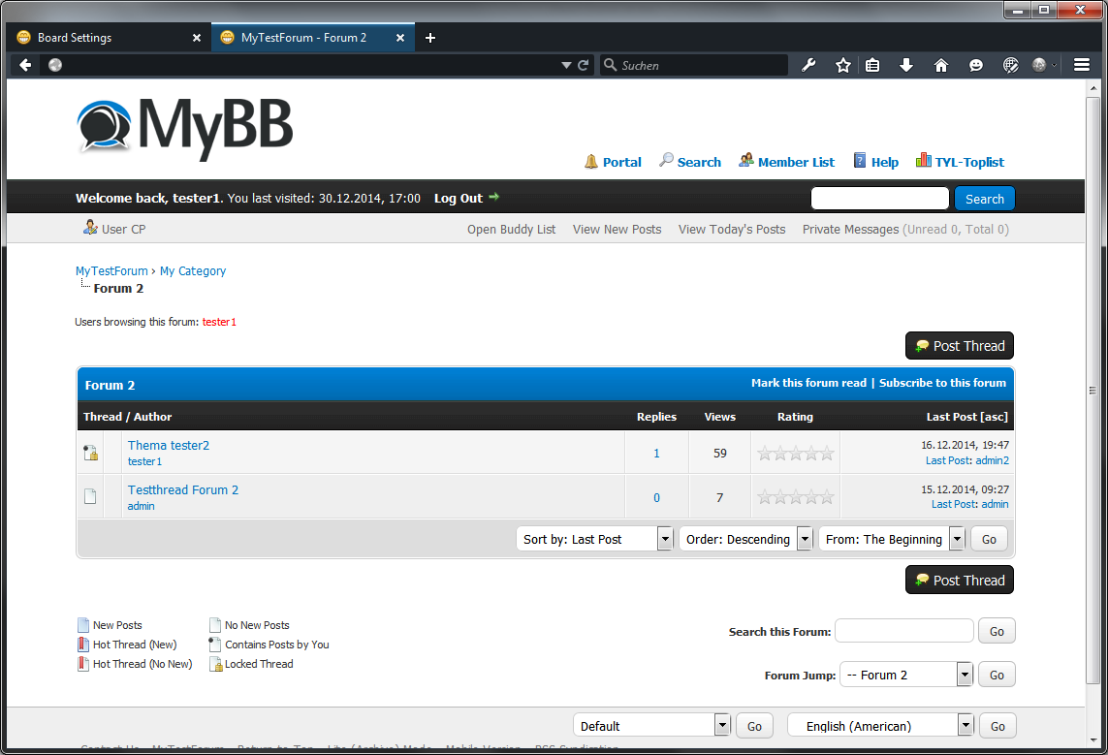Open the downloads arrow icon
This screenshot has width=1108, height=755.
click(906, 65)
